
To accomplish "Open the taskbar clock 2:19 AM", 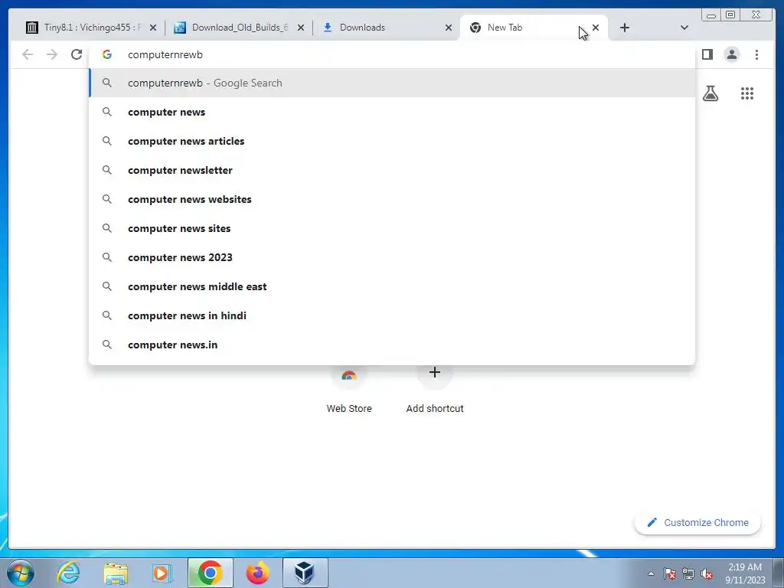I will click(745, 573).
